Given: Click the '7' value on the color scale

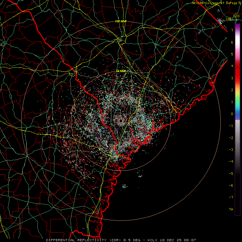Looking at the screenshot, I should 232,30.
